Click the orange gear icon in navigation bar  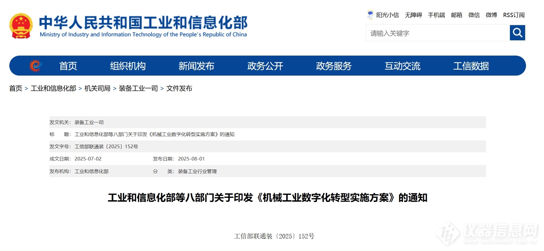pos(36,66)
